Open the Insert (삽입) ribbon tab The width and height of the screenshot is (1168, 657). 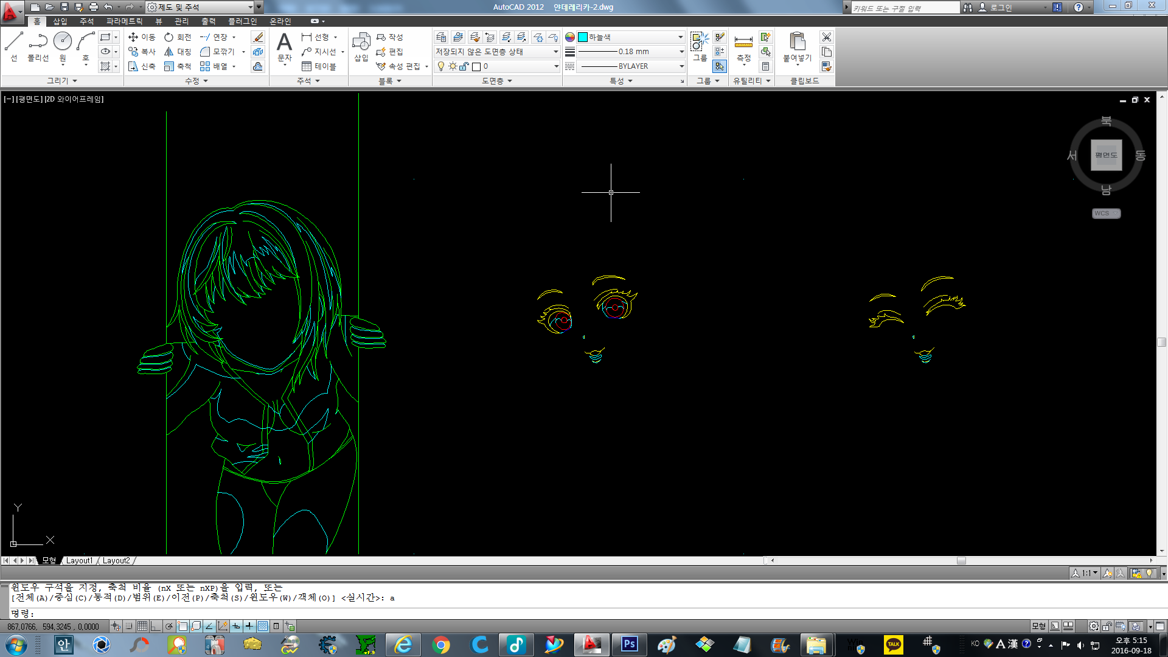click(60, 21)
